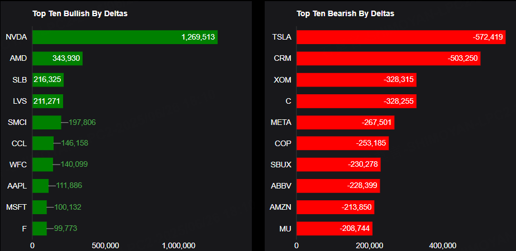Image resolution: width=516 pixels, height=251 pixels.
Task: Click the 146,158 value for CCL
Action: coord(75,143)
